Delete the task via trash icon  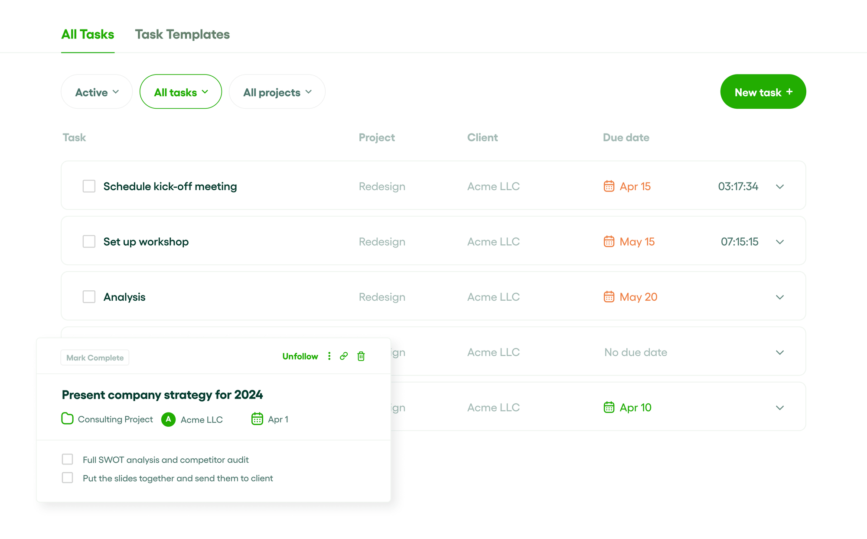pyautogui.click(x=361, y=356)
